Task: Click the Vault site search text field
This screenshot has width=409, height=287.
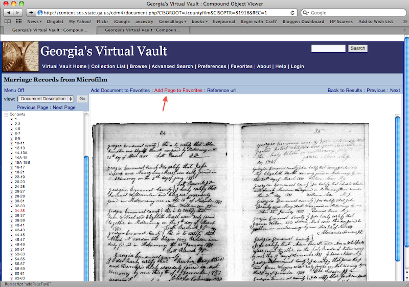Action: (328, 49)
